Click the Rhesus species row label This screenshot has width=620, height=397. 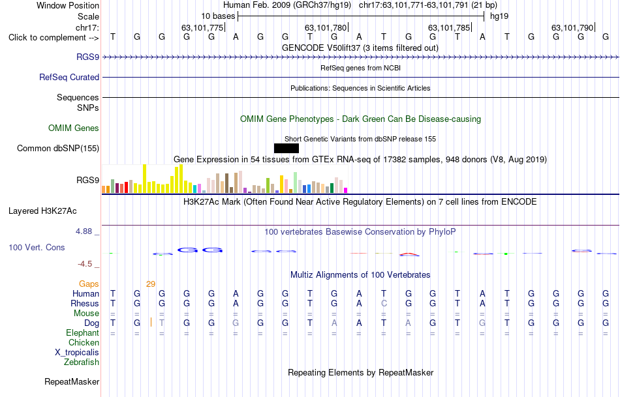point(85,303)
